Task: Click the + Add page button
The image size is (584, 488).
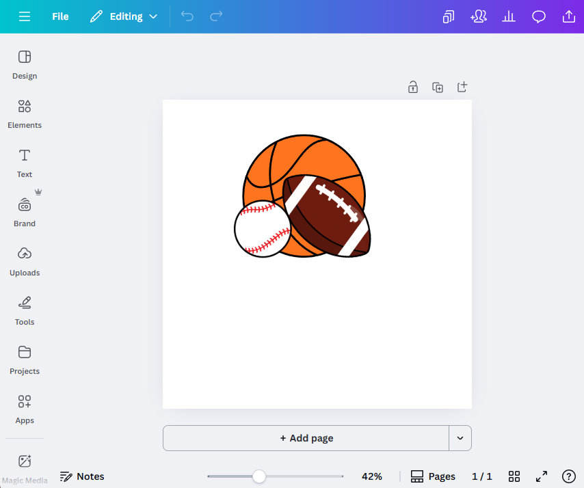Action: (x=306, y=438)
